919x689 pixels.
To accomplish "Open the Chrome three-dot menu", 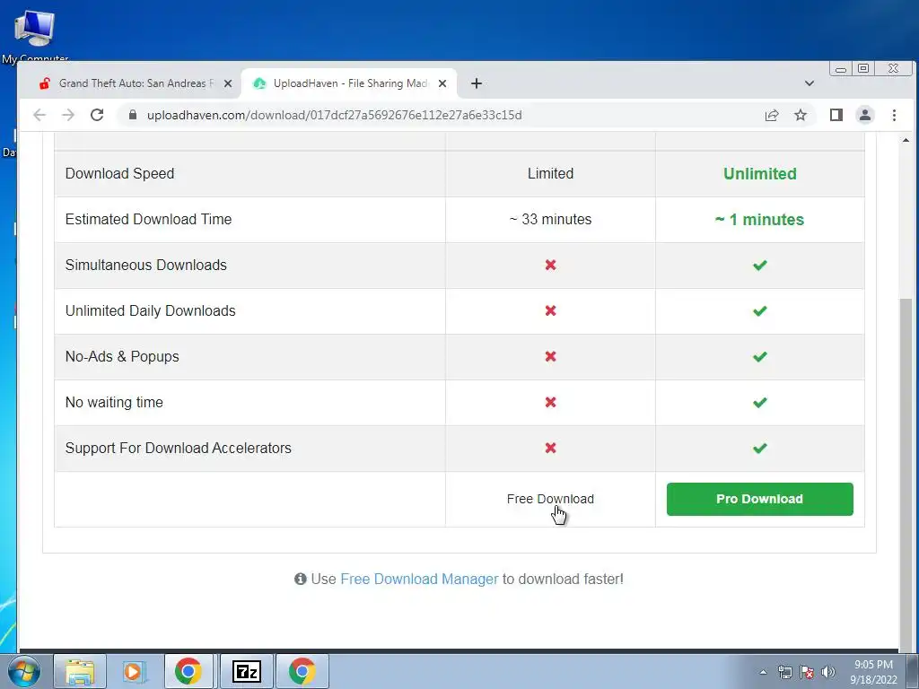I will point(895,115).
